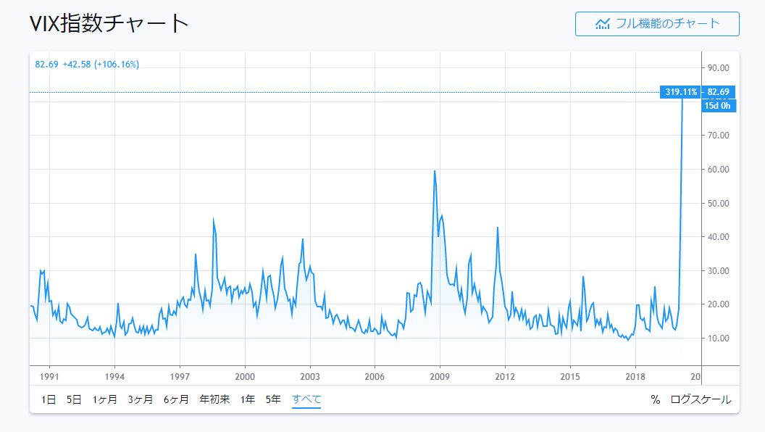Click the 10.00 price axis label

718,338
